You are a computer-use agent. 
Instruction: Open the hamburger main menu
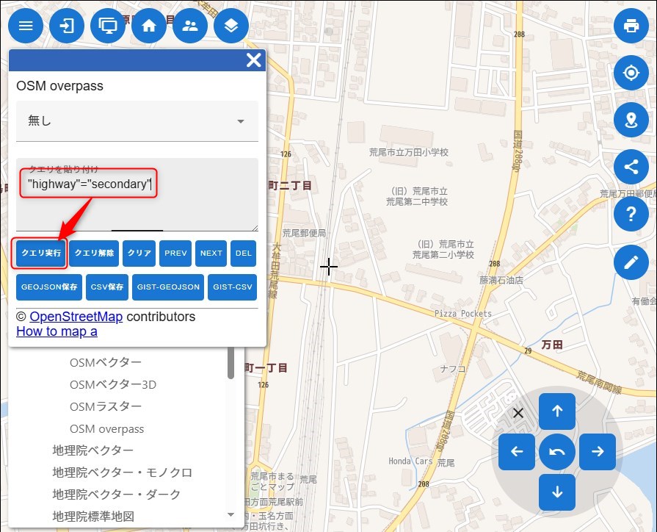pos(26,26)
